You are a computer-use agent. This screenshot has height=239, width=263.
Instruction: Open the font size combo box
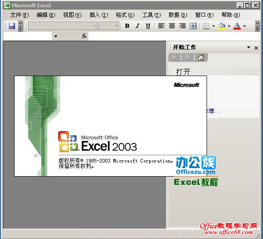pos(108,26)
